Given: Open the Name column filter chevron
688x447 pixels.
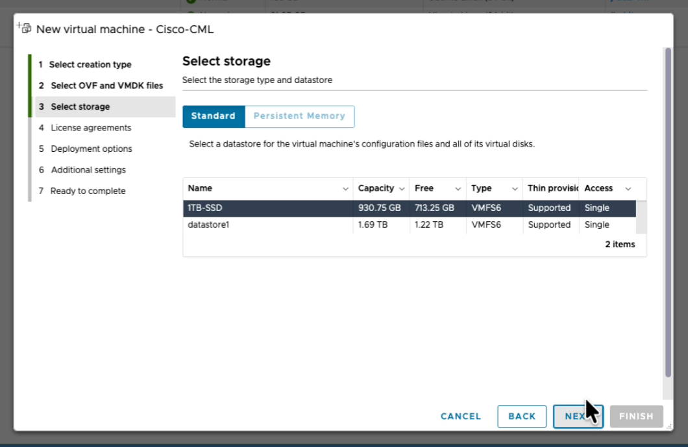Looking at the screenshot, I should point(345,189).
